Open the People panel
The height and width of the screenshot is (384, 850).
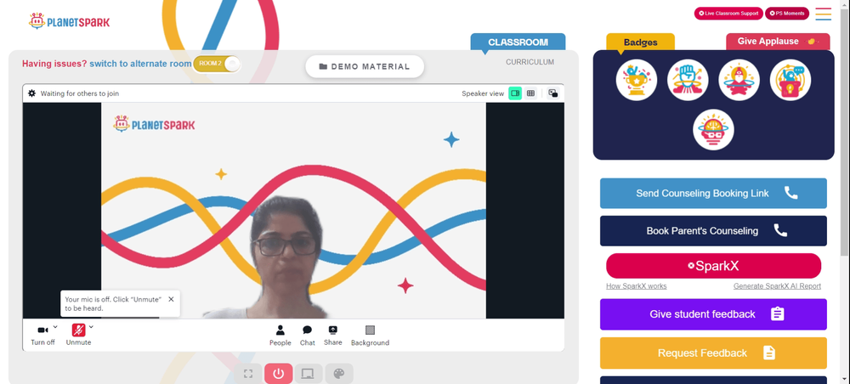[280, 336]
